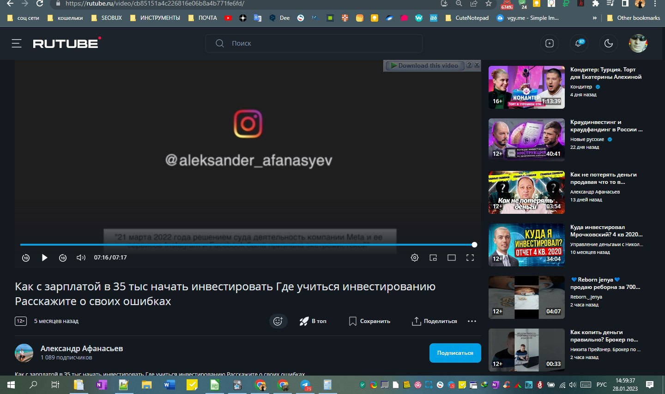Open help on the download overlay
The height and width of the screenshot is (394, 665).
pos(469,65)
